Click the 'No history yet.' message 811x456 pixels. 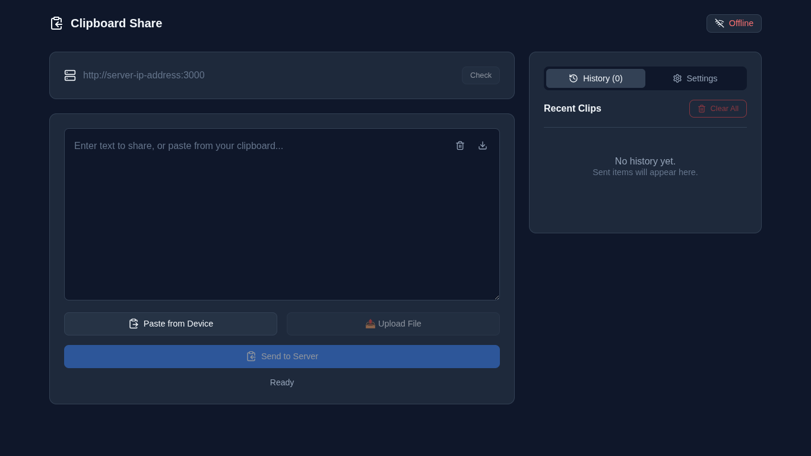click(x=645, y=161)
